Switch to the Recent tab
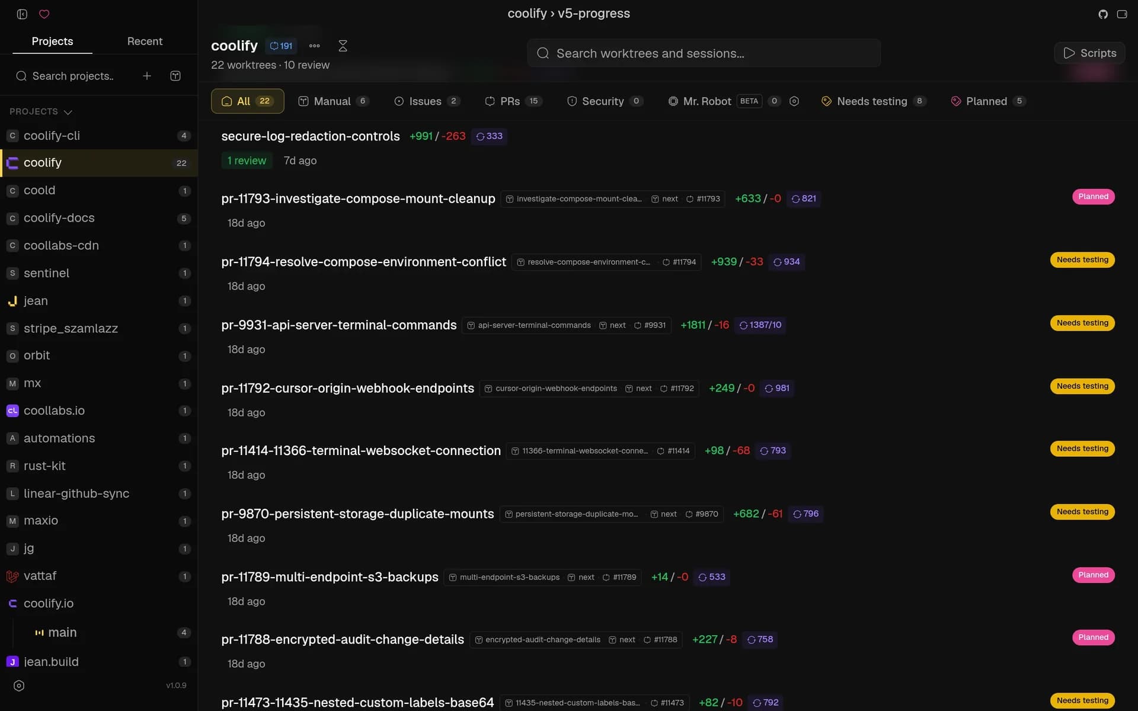The width and height of the screenshot is (1138, 711). [x=145, y=41]
